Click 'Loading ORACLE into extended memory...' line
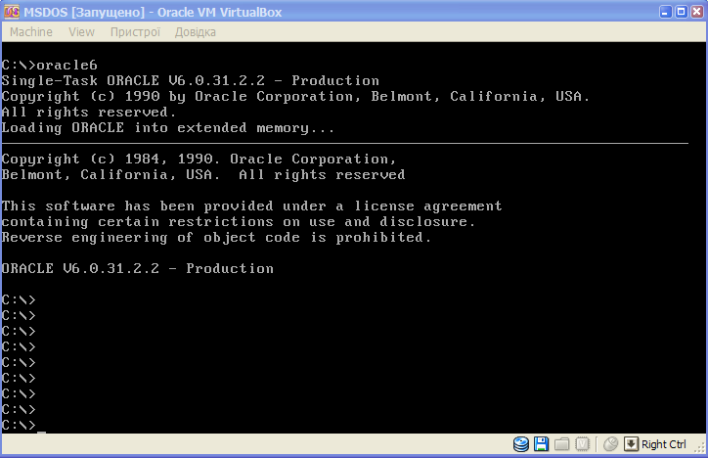The image size is (708, 458). click(x=167, y=128)
